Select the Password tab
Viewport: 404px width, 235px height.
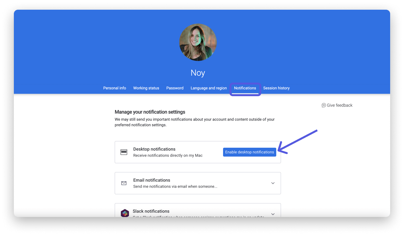175,88
